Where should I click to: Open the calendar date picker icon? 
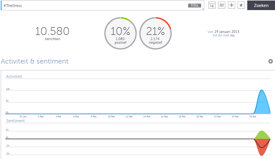click(212, 5)
